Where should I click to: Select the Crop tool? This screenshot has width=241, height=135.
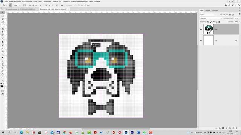click(x=3, y=25)
